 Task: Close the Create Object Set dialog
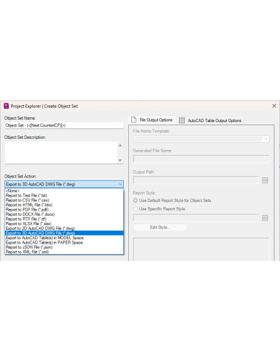coord(274,106)
